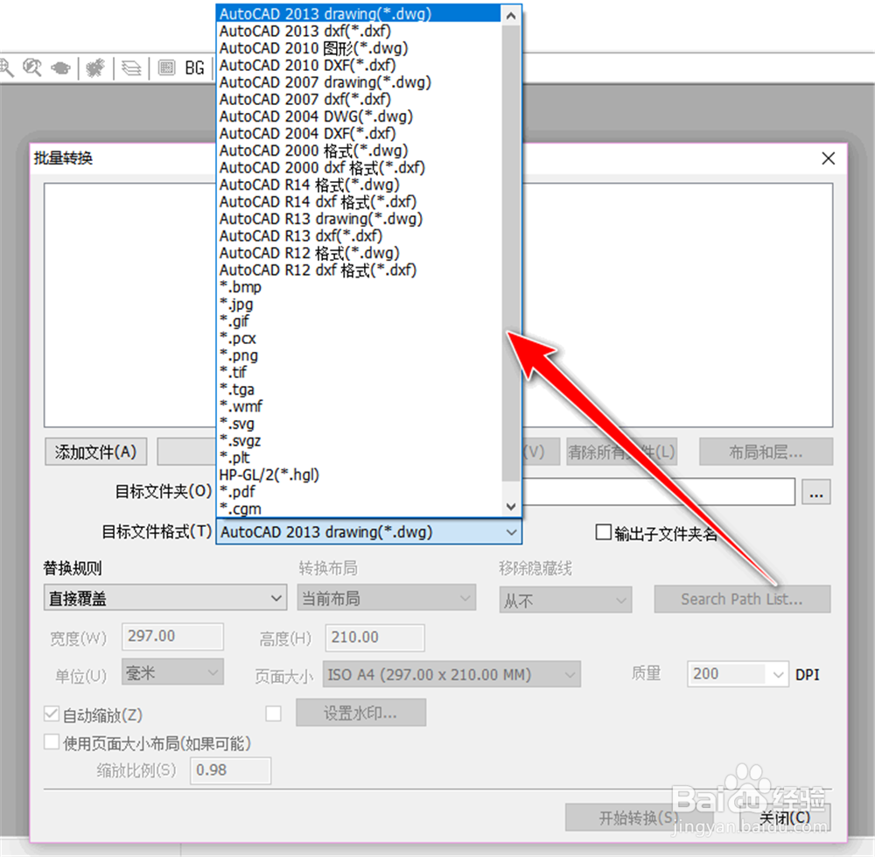Select *.wmf output format
Image resolution: width=875 pixels, height=857 pixels.
click(x=358, y=406)
